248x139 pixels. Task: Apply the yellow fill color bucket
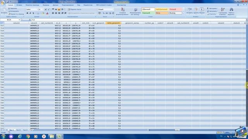[x=43, y=14]
